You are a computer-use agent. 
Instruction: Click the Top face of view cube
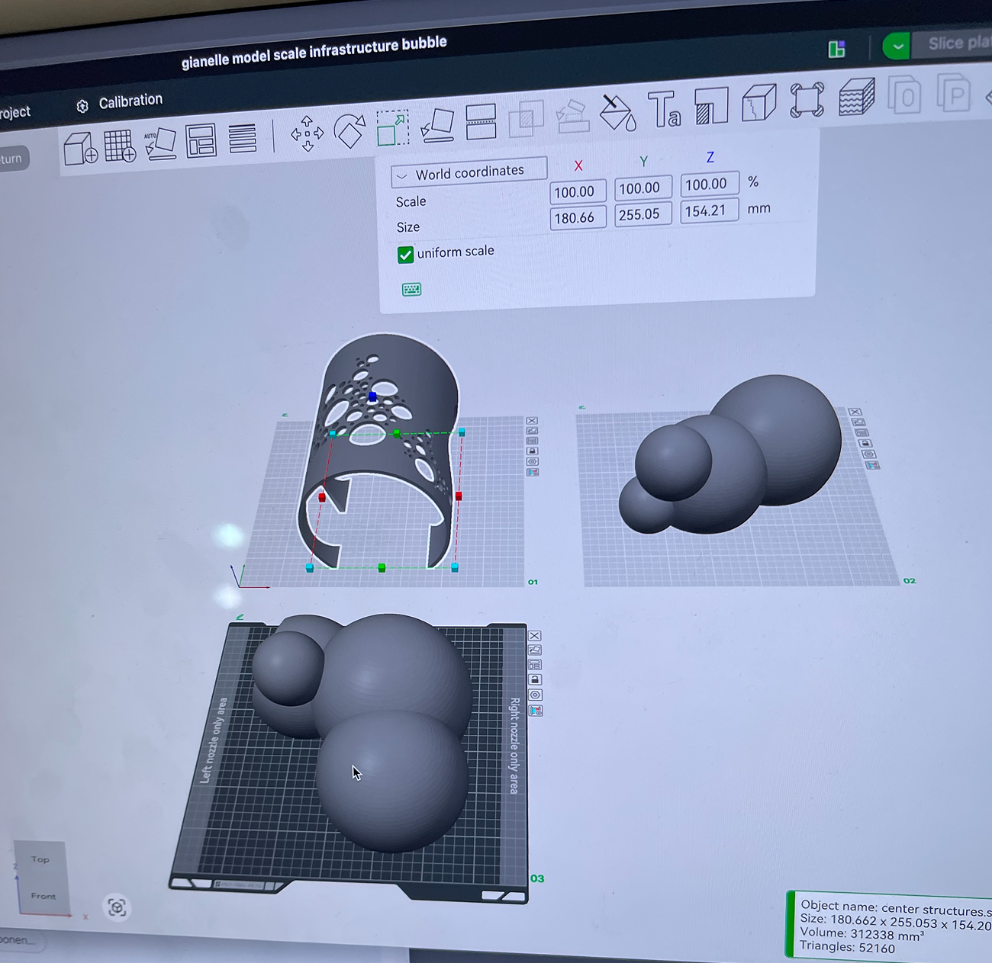click(x=40, y=860)
